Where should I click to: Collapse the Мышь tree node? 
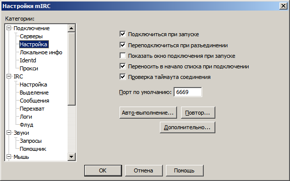point(9,157)
